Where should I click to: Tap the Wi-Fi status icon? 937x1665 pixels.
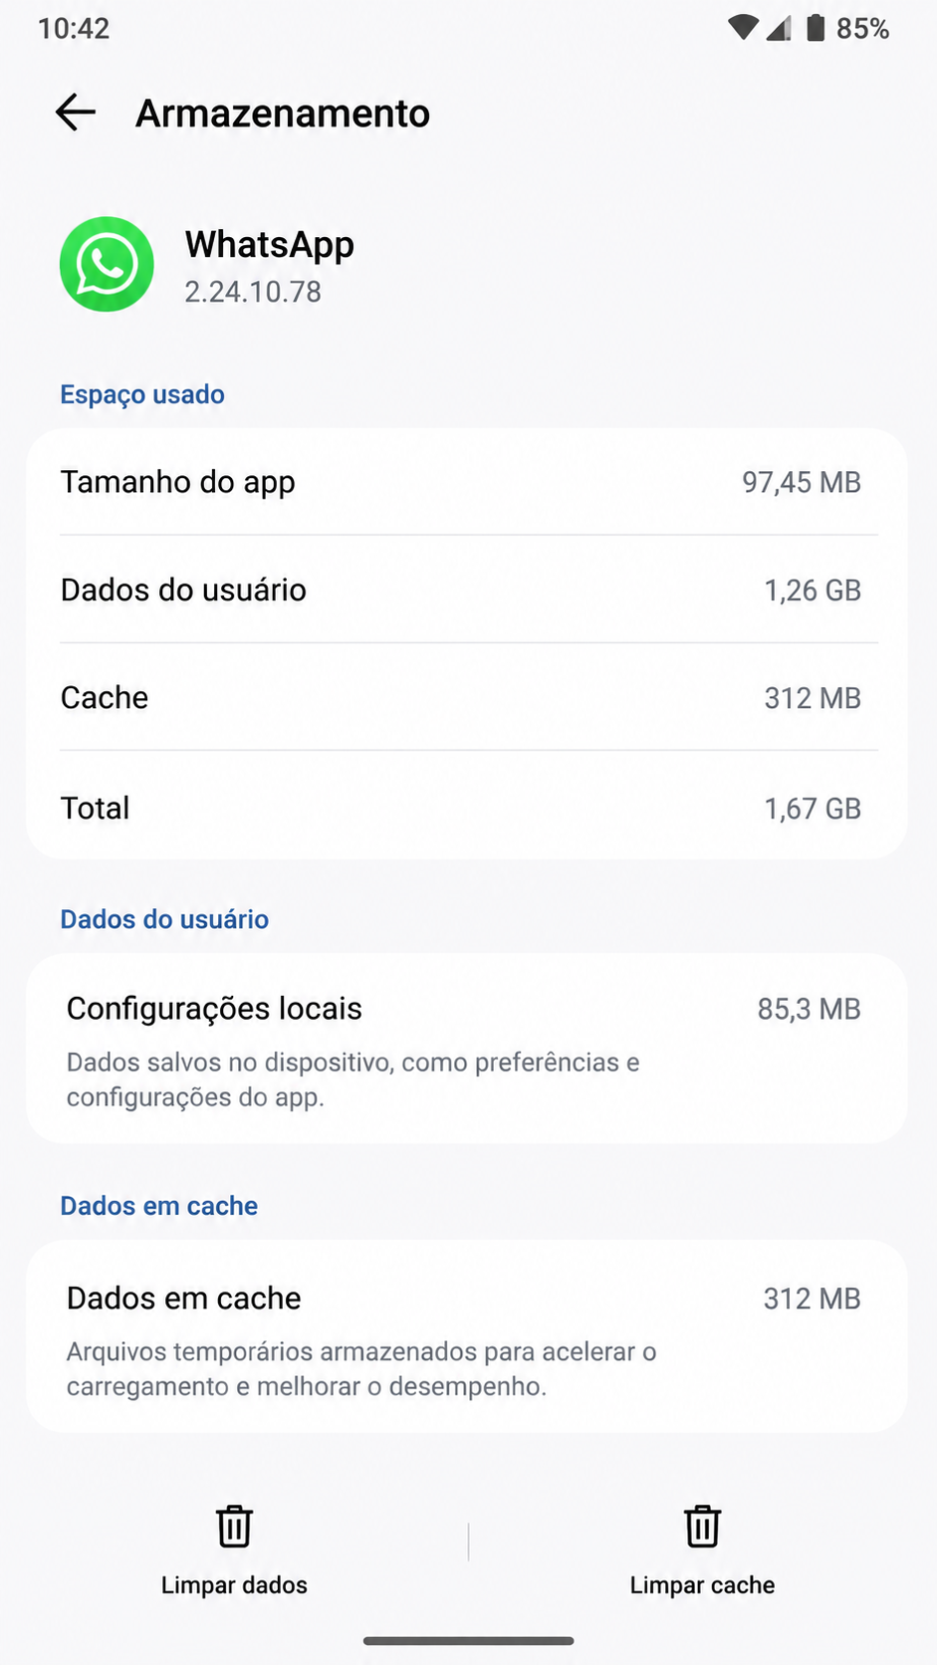click(743, 28)
